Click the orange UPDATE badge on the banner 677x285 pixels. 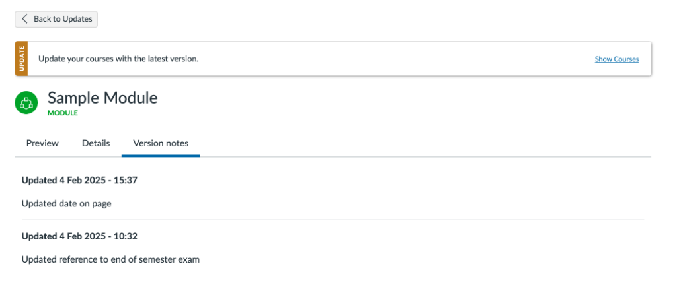(22, 59)
